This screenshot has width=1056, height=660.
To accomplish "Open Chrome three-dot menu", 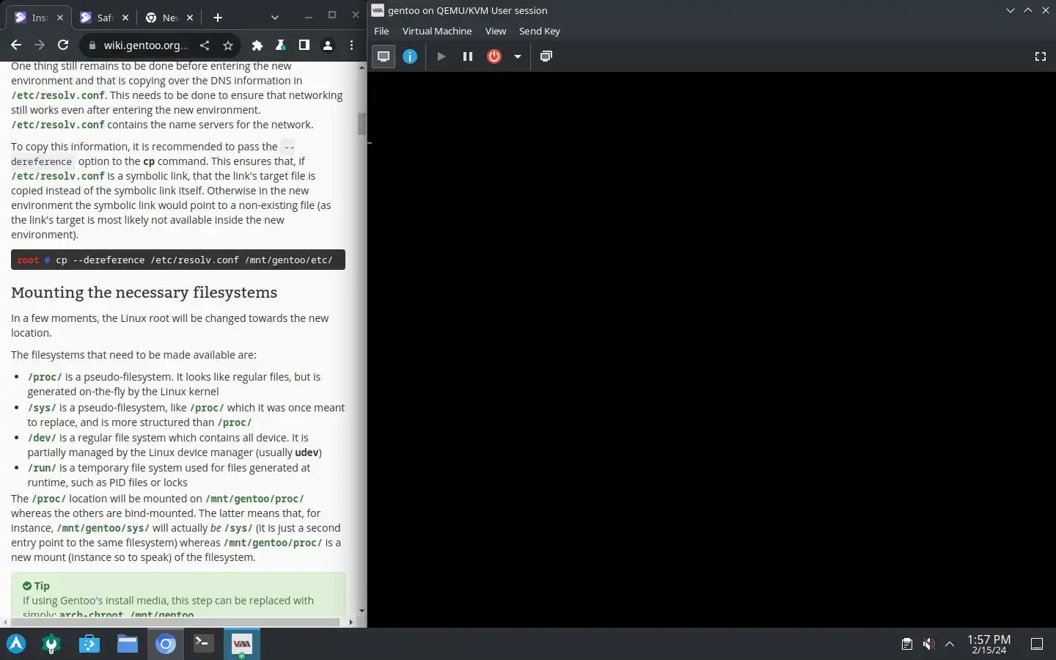I will [x=351, y=45].
